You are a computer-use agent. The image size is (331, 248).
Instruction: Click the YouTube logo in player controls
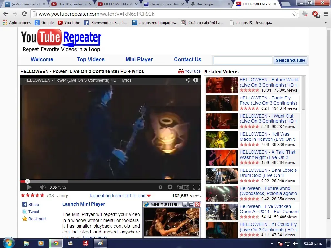[183, 187]
